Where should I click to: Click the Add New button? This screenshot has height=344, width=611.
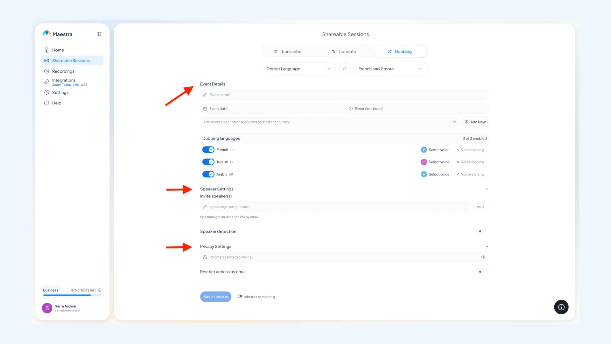click(475, 122)
